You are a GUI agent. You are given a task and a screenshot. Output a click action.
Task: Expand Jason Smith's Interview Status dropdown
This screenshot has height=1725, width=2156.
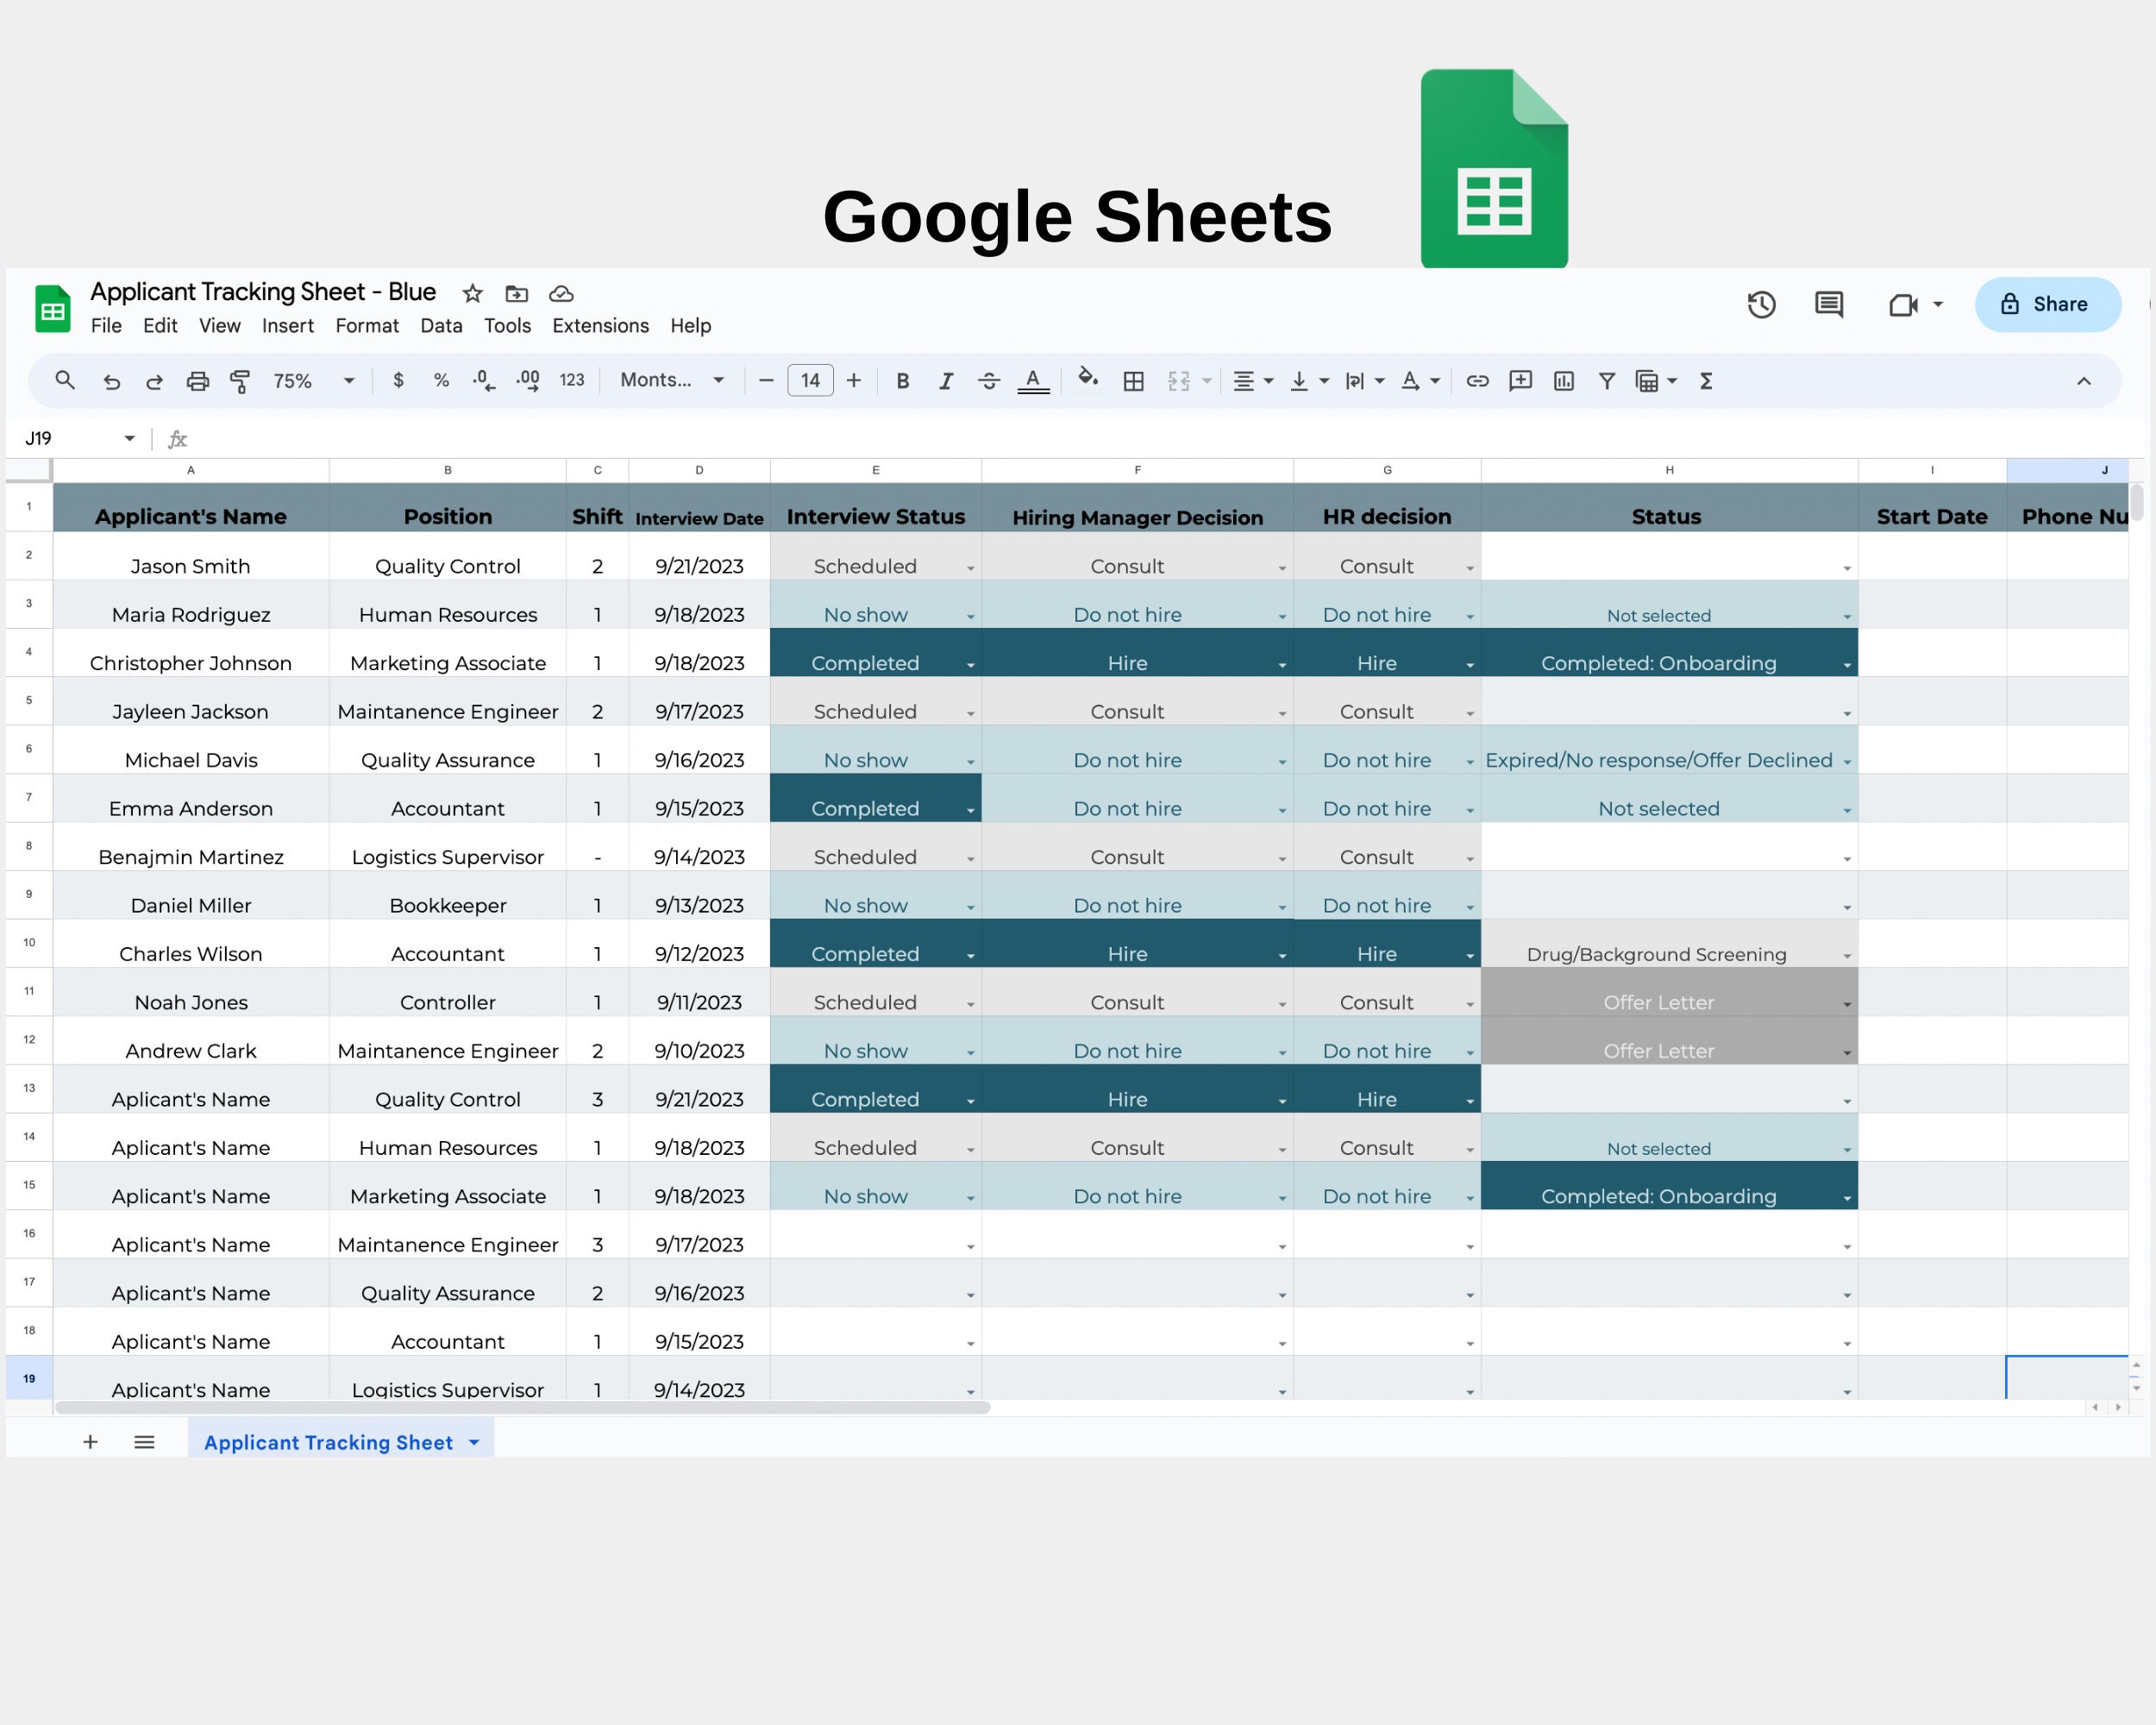click(970, 568)
